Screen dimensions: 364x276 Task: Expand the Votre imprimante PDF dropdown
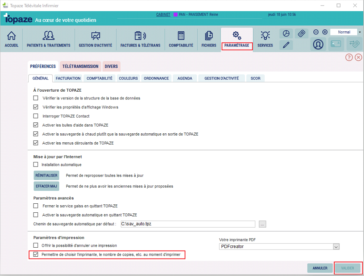(336, 247)
